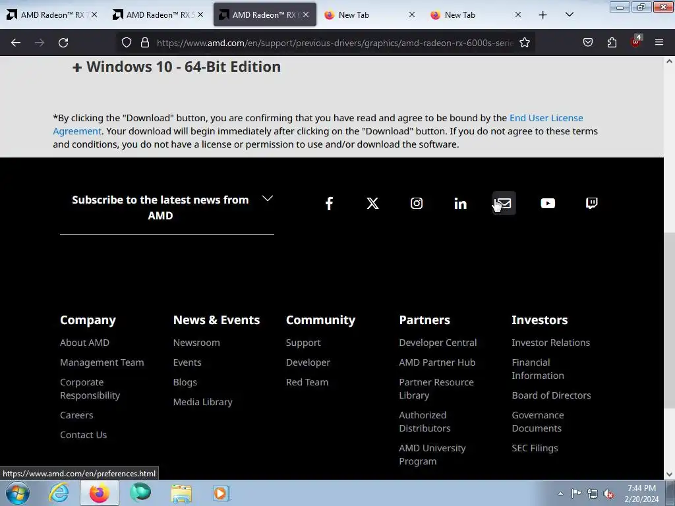The height and width of the screenshot is (506, 675).
Task: Click the muted volume tray icon
Action: [608, 493]
